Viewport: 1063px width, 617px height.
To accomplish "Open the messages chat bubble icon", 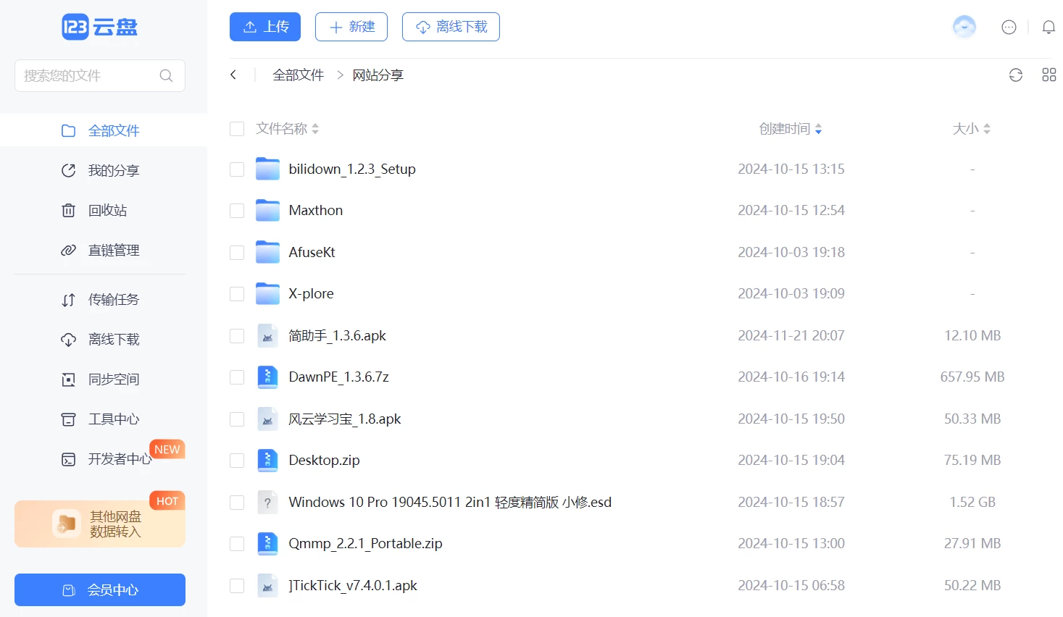I will [1009, 28].
